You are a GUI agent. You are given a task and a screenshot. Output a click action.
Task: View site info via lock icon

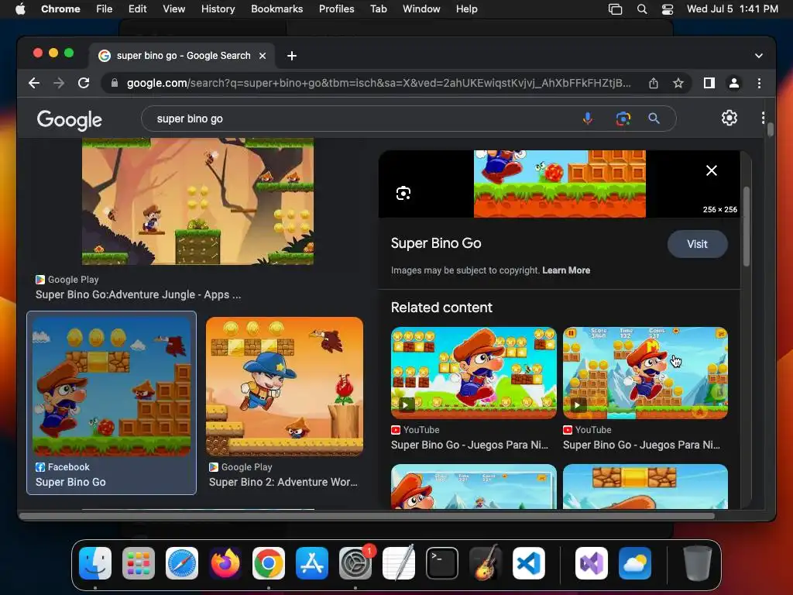pyautogui.click(x=115, y=83)
